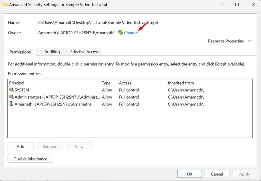Viewport: 261px width, 181px height.
Task: Select the Permissions tab
Action: (x=20, y=52)
